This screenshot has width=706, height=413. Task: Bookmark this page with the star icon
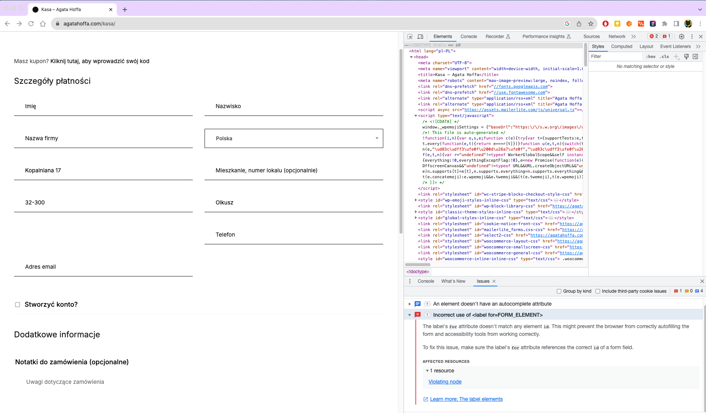591,24
